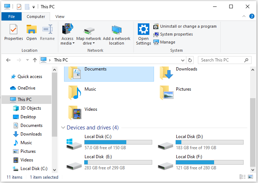Image resolution: width=258 pixels, height=183 pixels.
Task: Go up one level with the up arrow
Action: coord(35,60)
